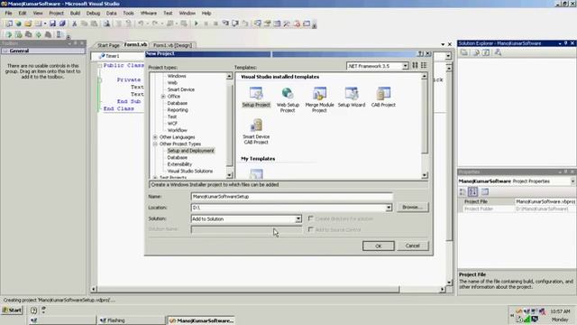Click the Find in Files toolbar icon
The width and height of the screenshot is (577, 325).
(x=106, y=23)
